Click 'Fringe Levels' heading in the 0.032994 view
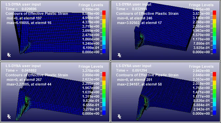Screen dimensions: 221x123 coord(201,5)
